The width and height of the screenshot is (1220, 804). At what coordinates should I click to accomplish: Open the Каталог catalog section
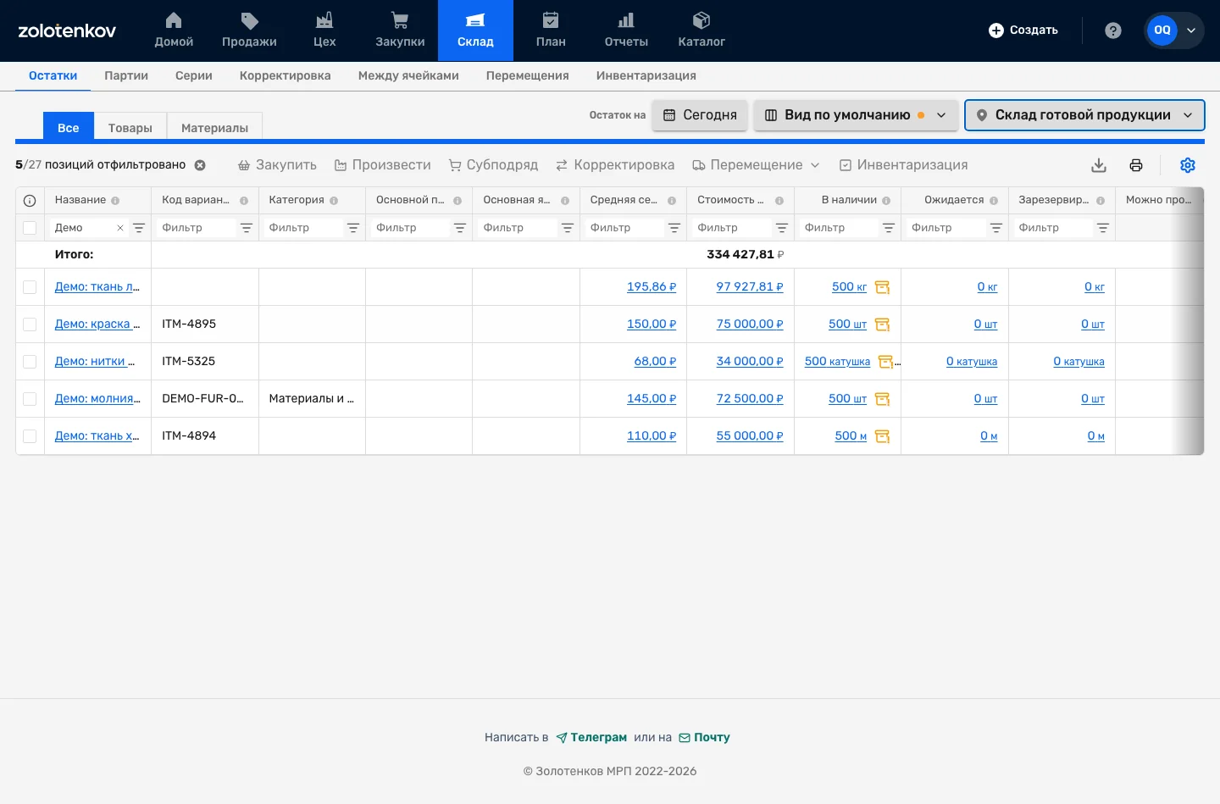tap(701, 30)
